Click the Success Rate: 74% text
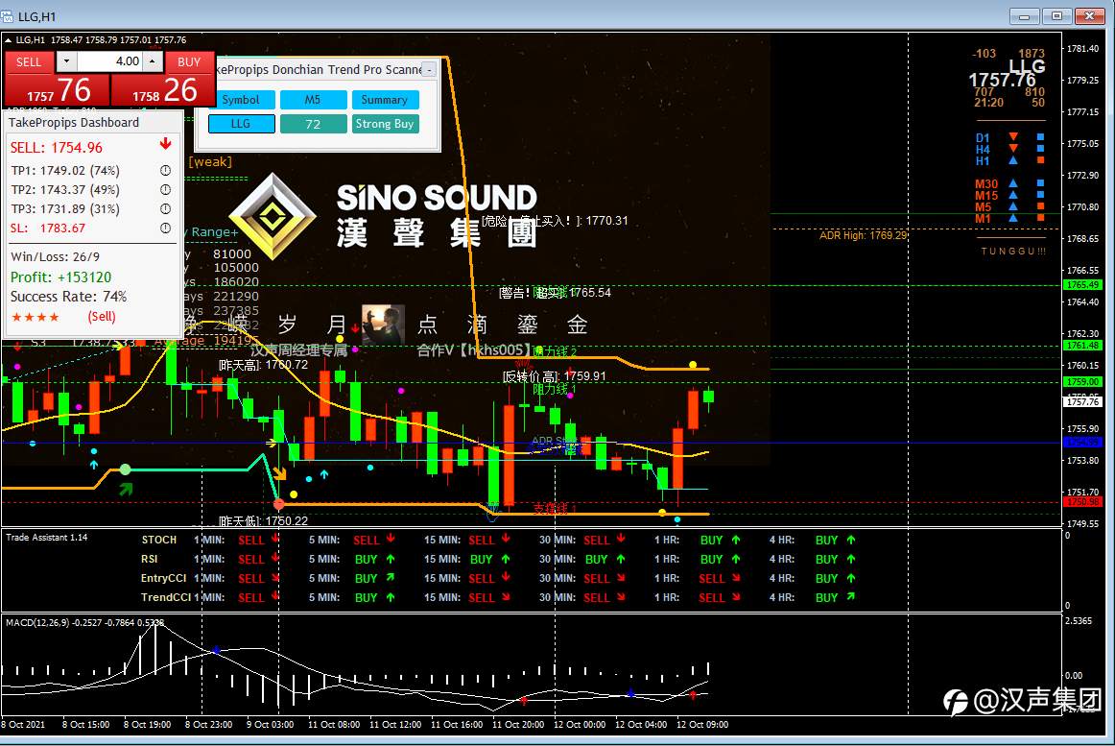This screenshot has height=746, width=1115. (69, 296)
